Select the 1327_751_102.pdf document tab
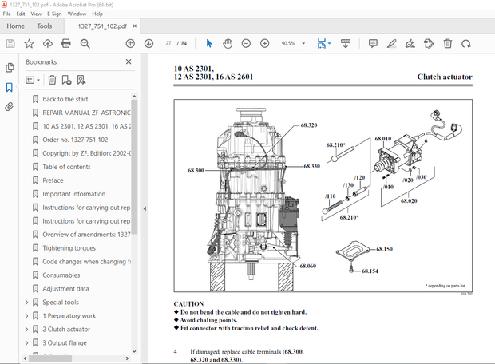This screenshot has width=495, height=364. (102, 26)
